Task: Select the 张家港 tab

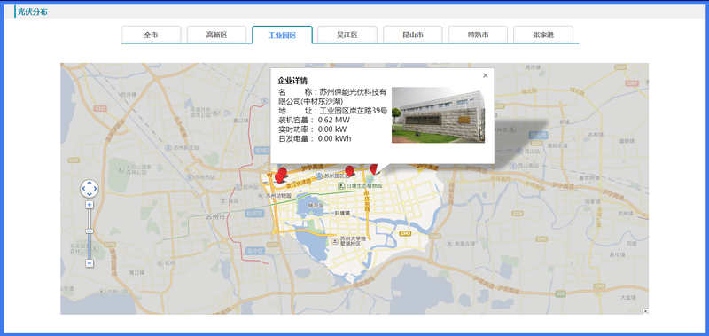Action: click(x=543, y=35)
